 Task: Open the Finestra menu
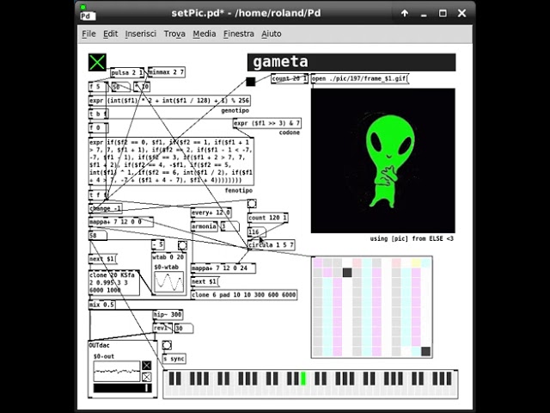[239, 34]
